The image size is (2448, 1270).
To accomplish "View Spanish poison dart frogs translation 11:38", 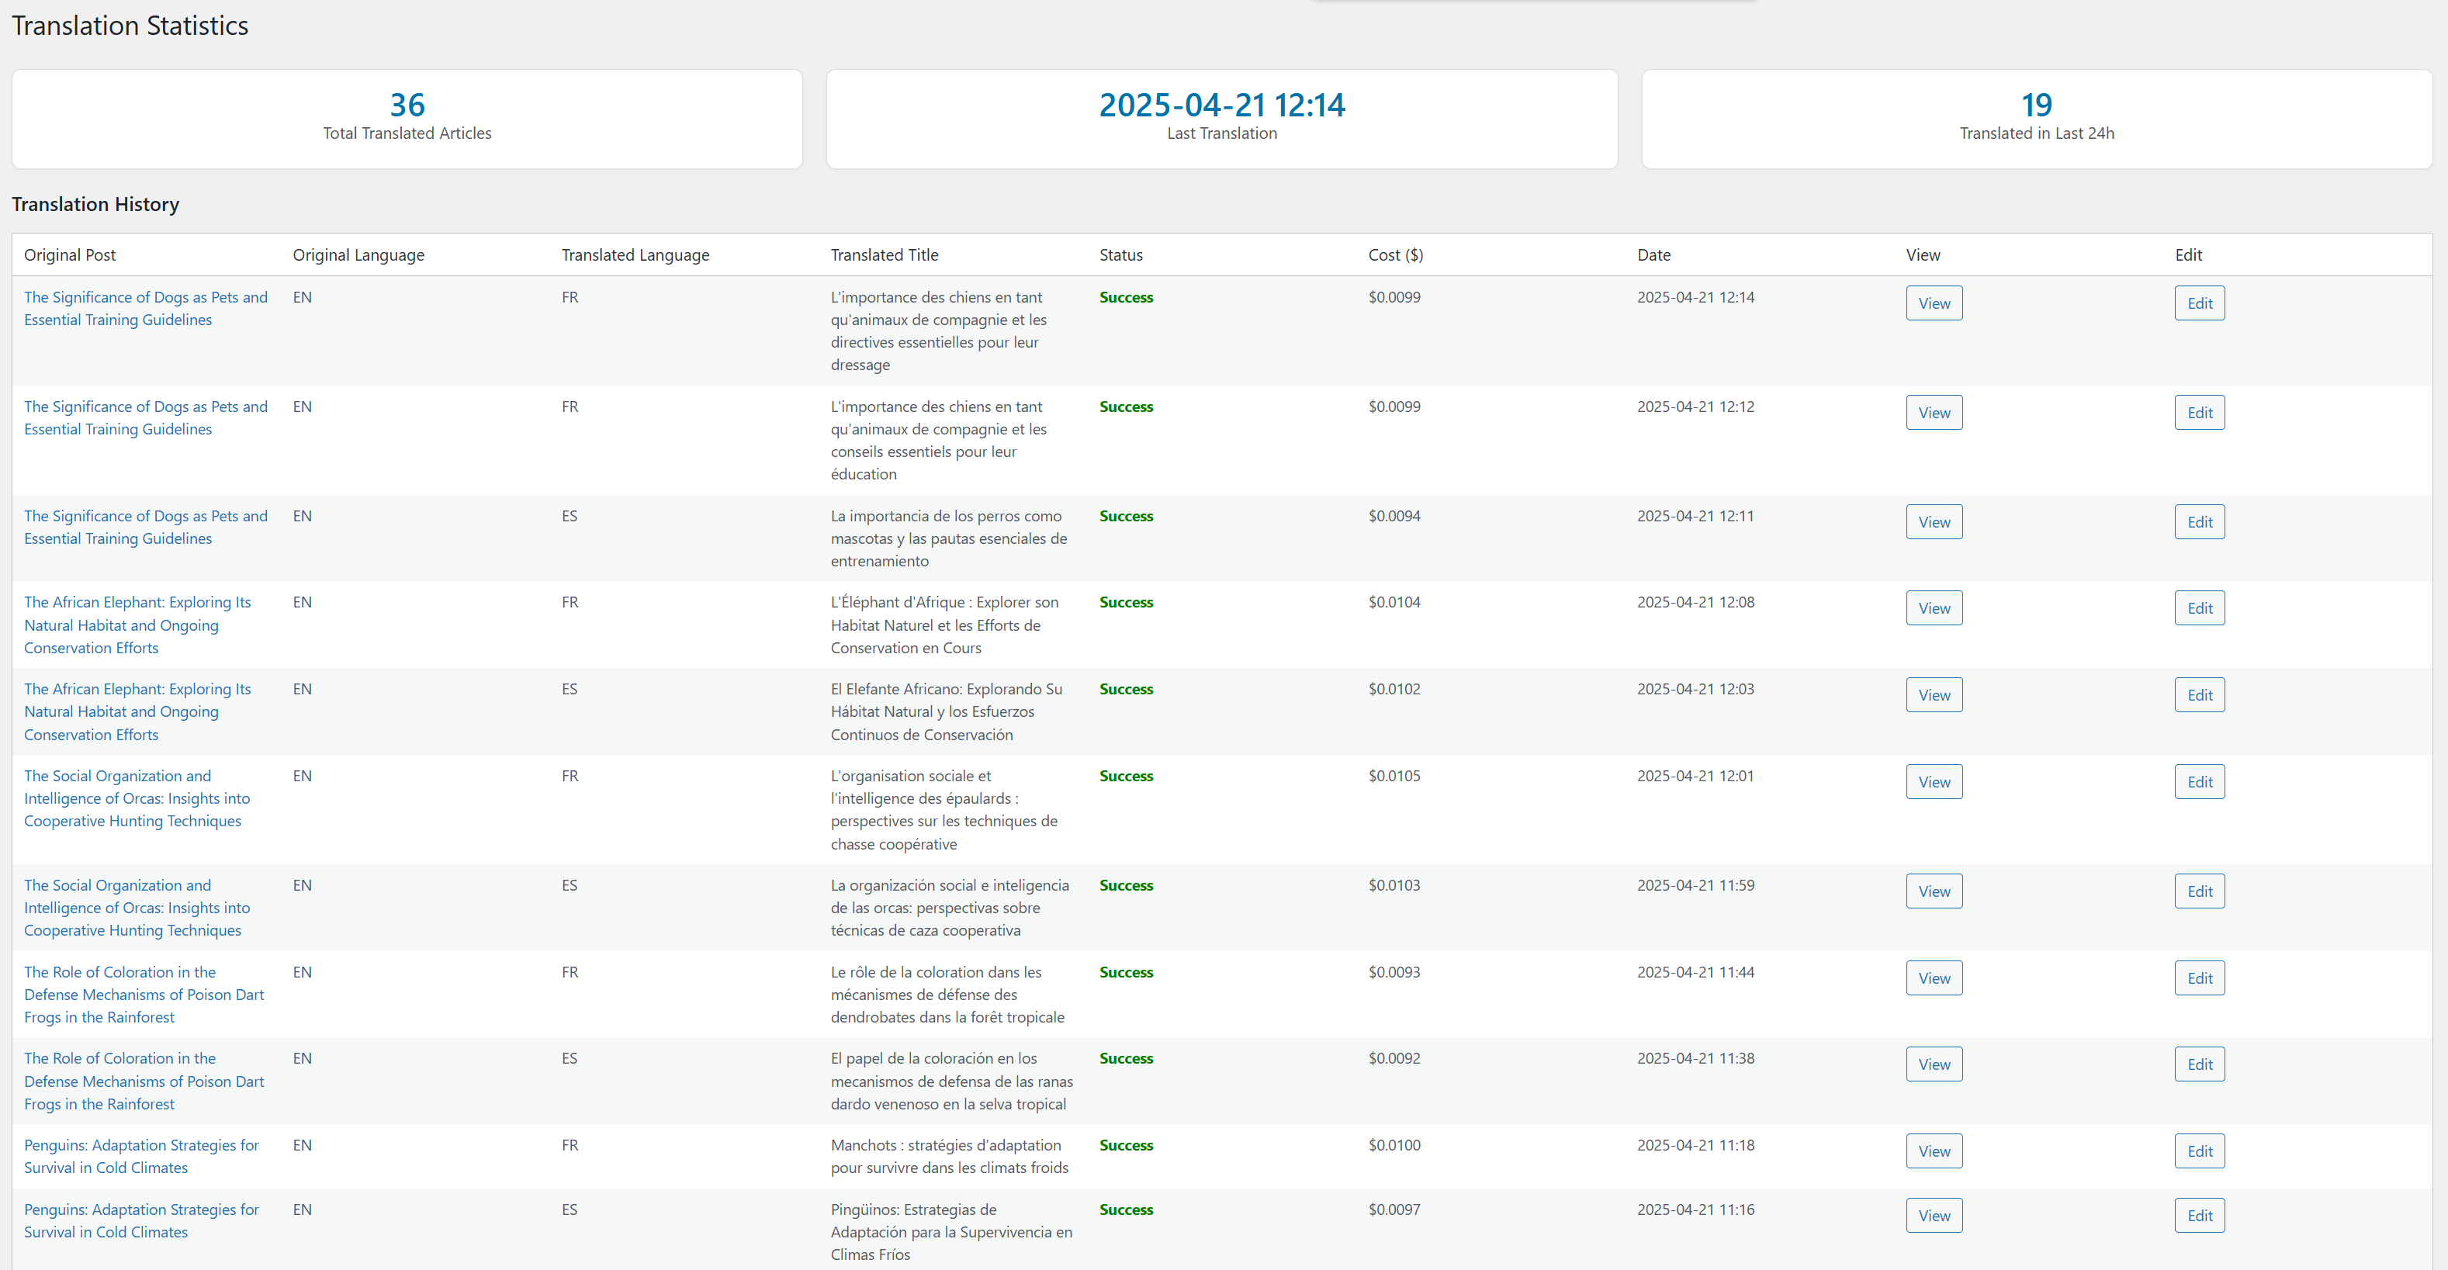I will [1934, 1064].
